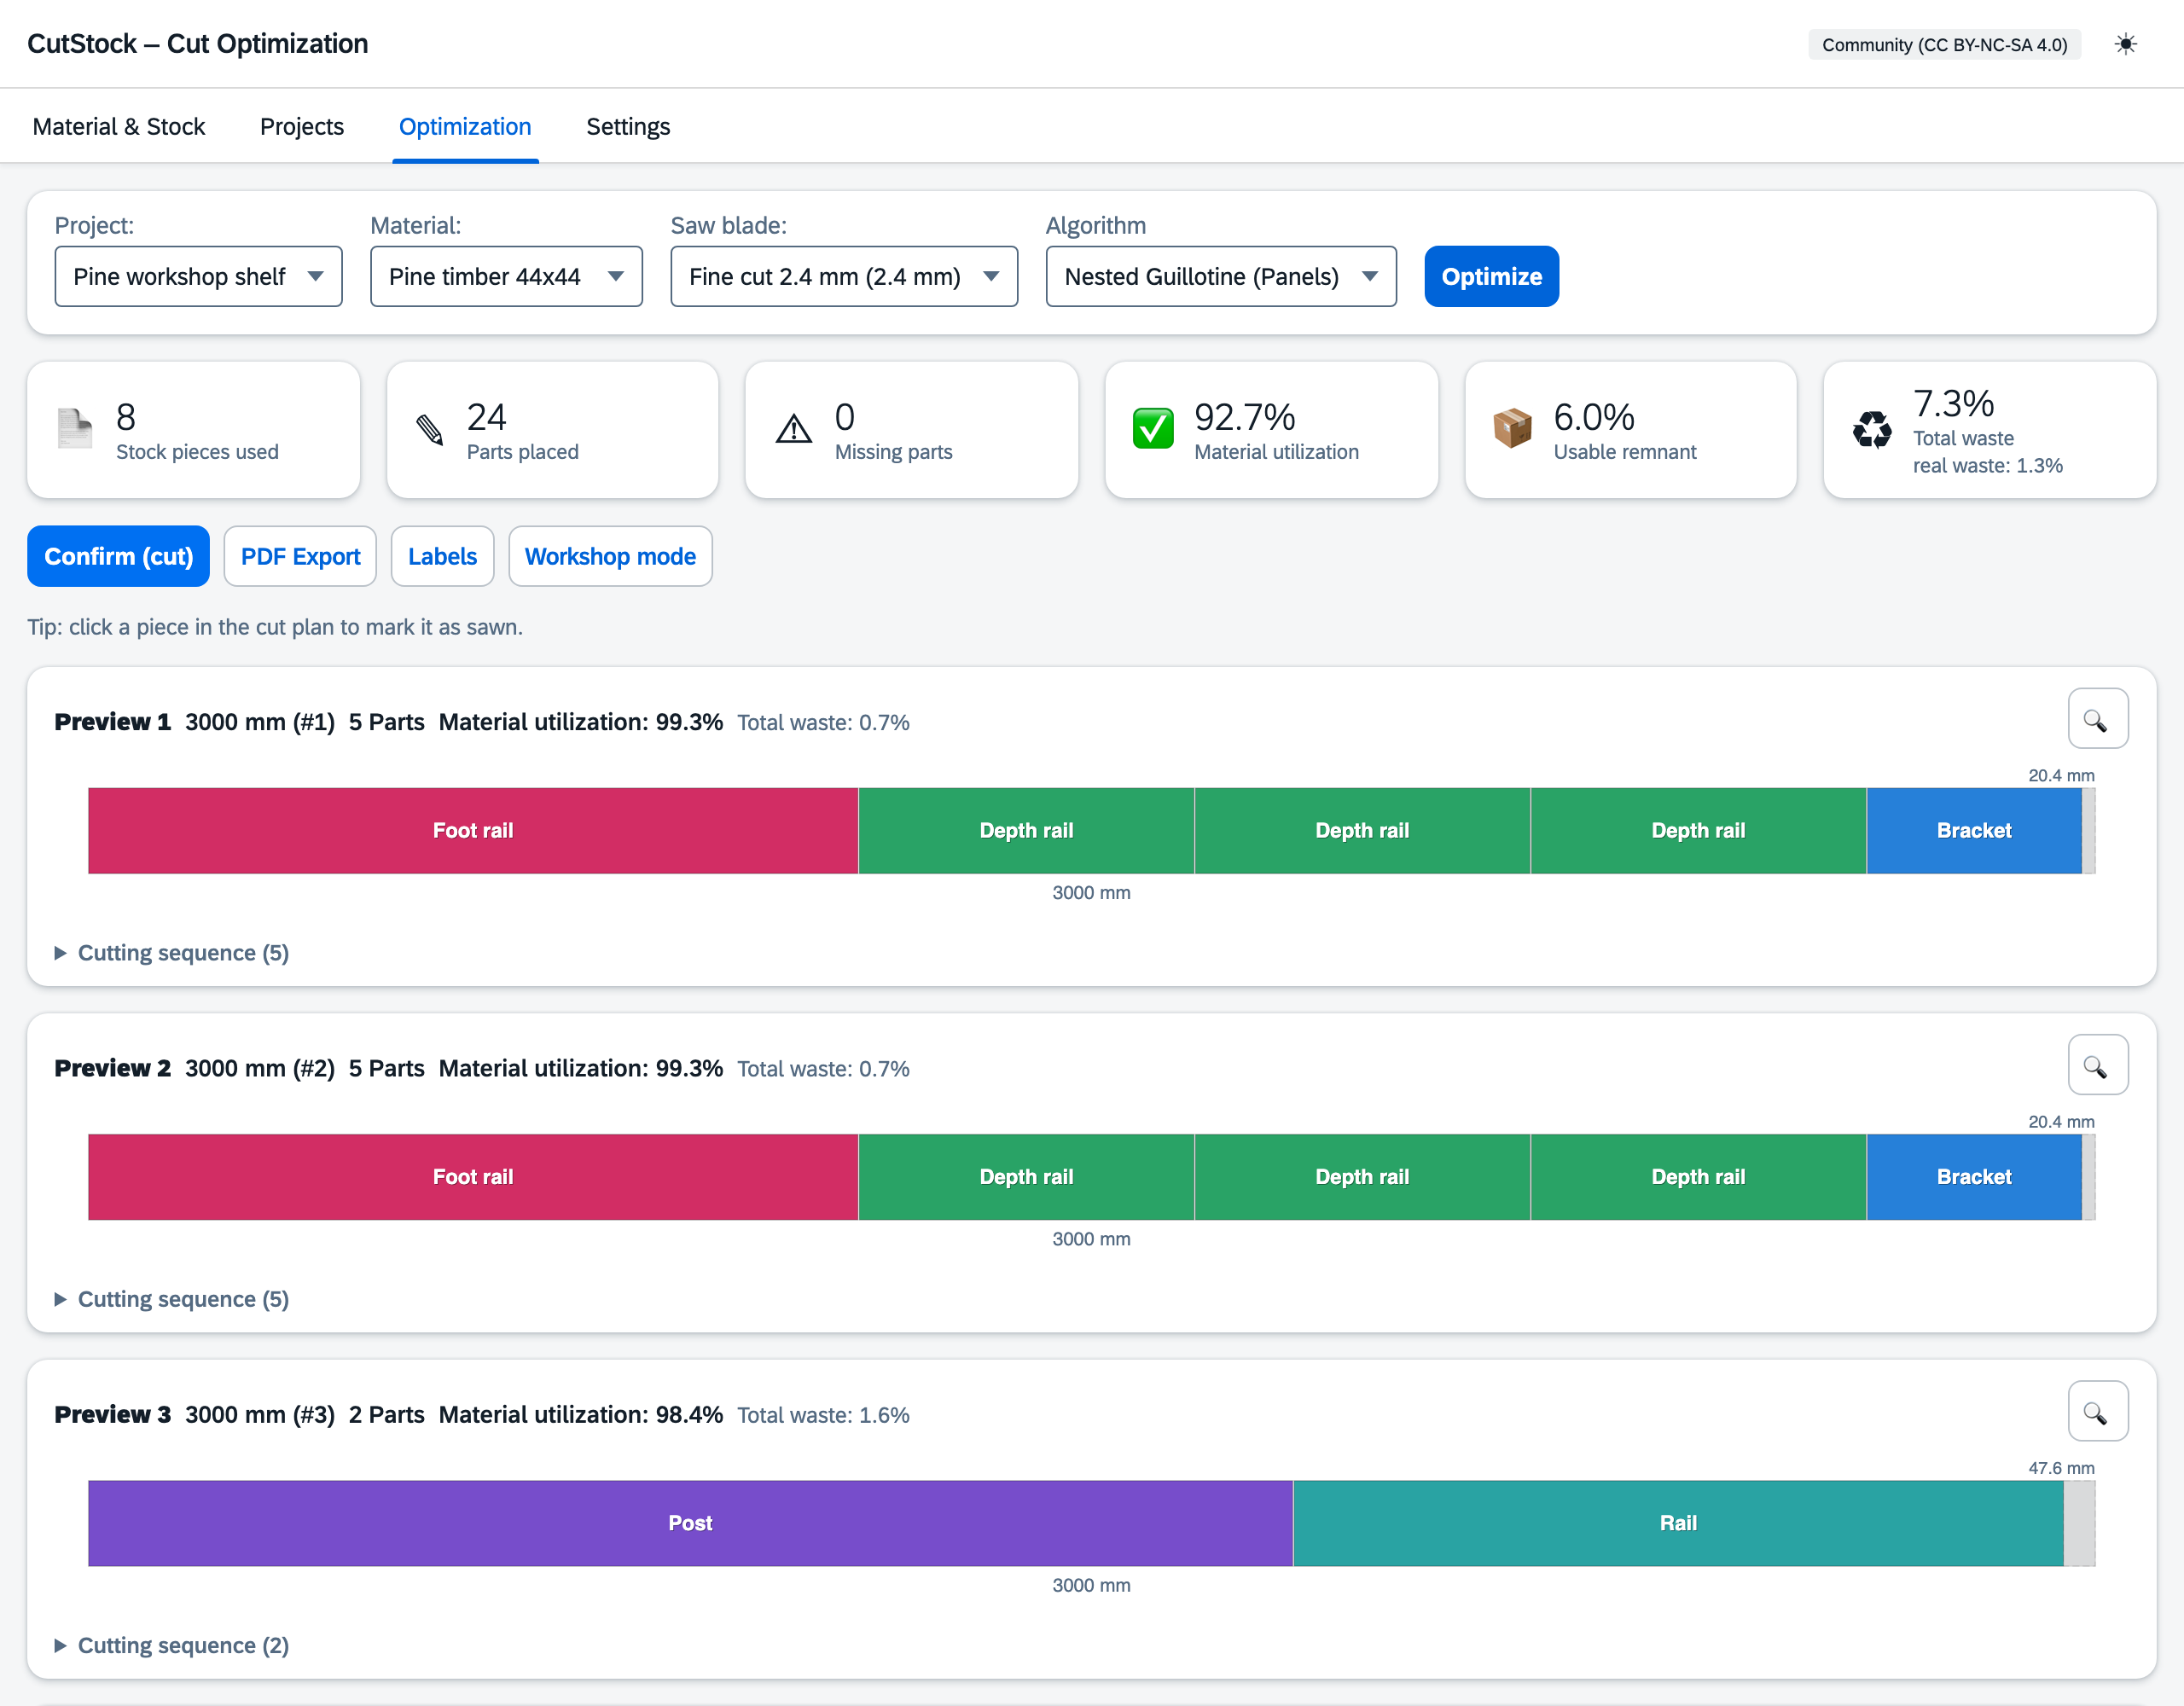Open the Material dropdown Pine timber 44x44

pyautogui.click(x=506, y=276)
